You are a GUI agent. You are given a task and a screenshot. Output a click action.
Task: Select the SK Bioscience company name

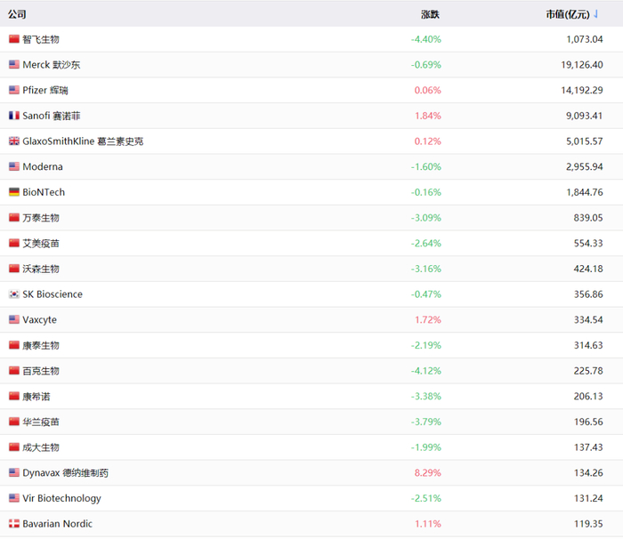pyautogui.click(x=53, y=294)
